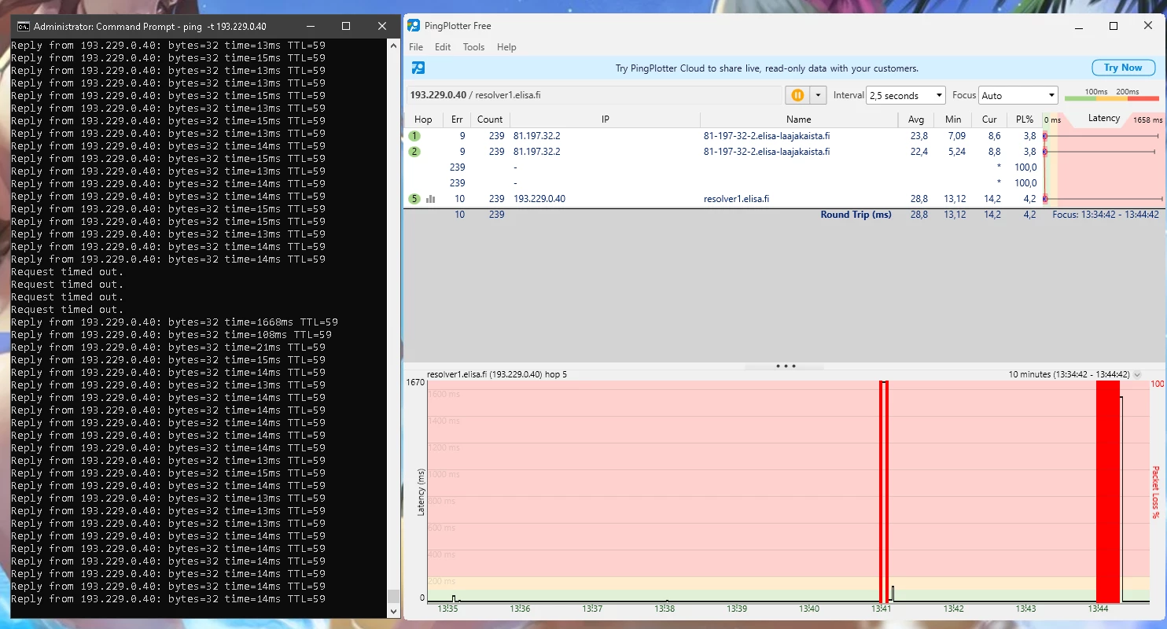Viewport: 1167px width, 629px height.
Task: Select the green hop 2 icon
Action: coord(414,152)
